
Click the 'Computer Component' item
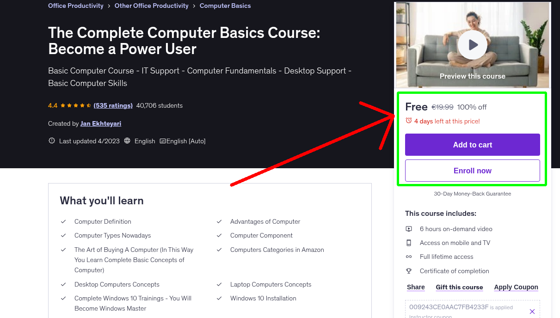coord(261,235)
